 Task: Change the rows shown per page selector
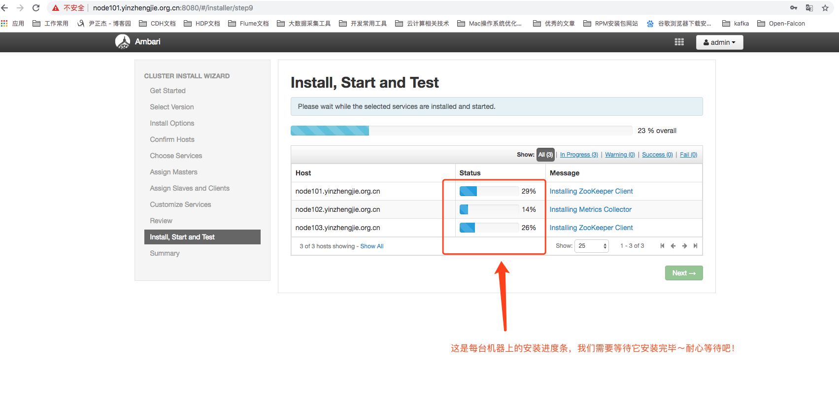[592, 246]
